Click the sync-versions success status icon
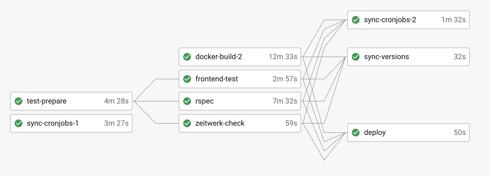 coord(356,57)
